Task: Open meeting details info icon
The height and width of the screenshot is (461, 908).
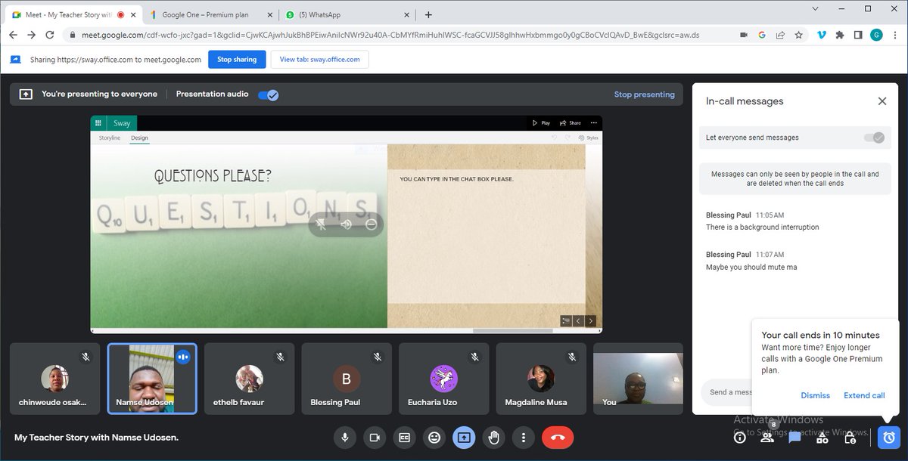Action: coord(740,437)
